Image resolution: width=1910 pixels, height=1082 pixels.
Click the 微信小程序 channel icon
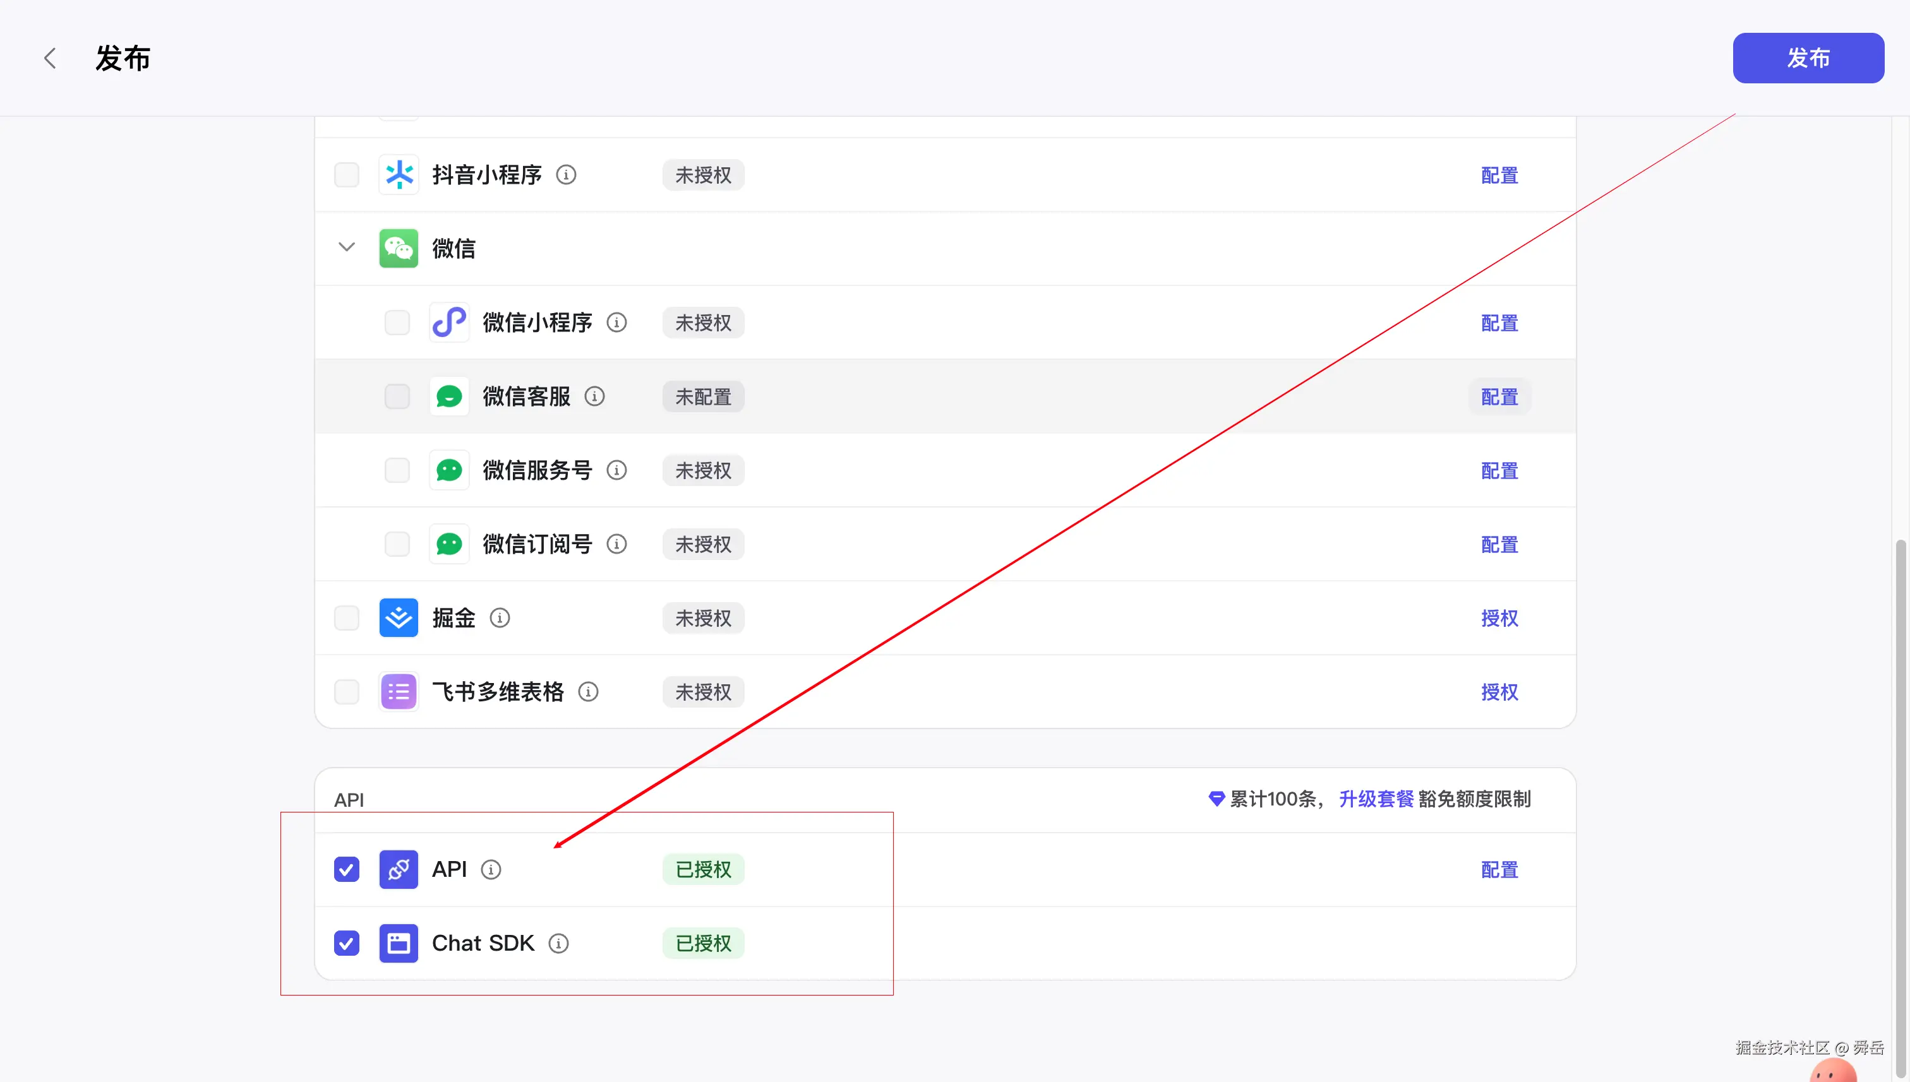click(x=449, y=323)
